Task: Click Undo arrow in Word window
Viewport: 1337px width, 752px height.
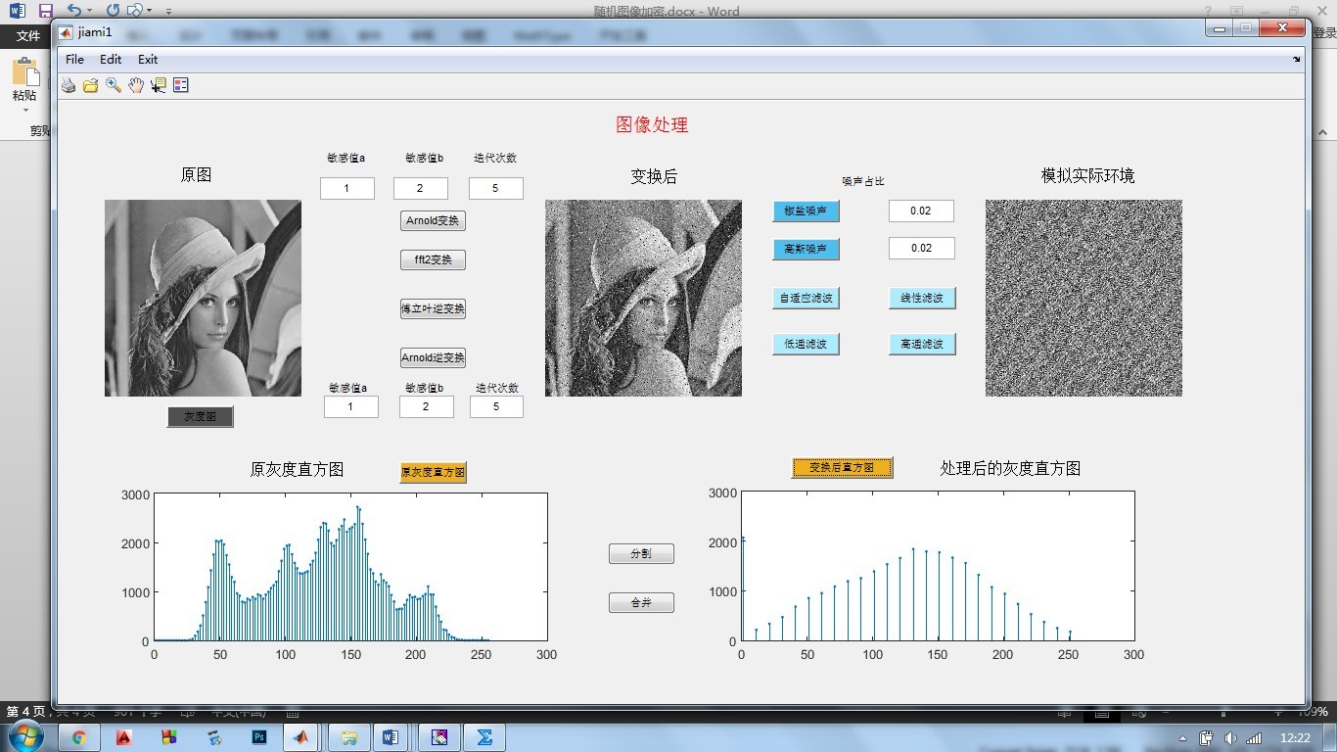Action: coord(74,11)
